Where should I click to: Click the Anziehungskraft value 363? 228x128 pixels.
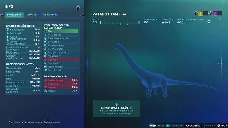[146, 22]
